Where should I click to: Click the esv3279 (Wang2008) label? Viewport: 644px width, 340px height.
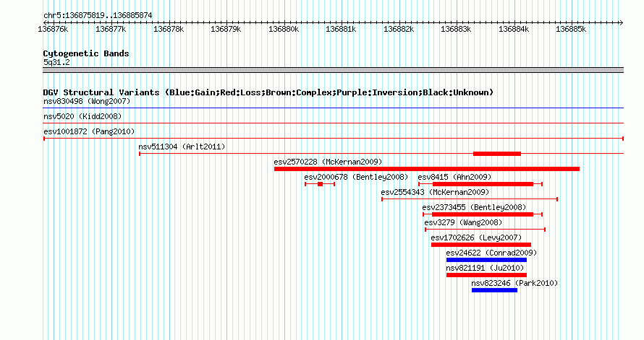click(463, 222)
